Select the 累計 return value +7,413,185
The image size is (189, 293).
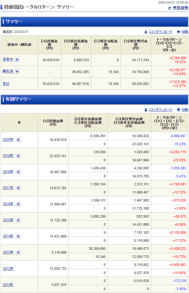pyautogui.click(x=177, y=82)
